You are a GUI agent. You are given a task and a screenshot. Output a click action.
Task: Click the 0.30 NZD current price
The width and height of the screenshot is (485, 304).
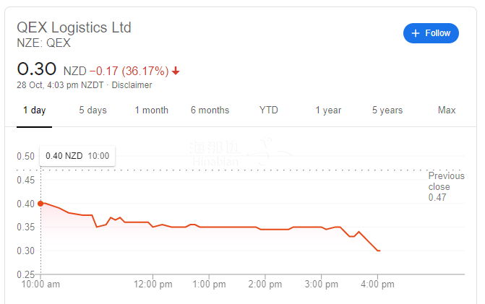36,70
